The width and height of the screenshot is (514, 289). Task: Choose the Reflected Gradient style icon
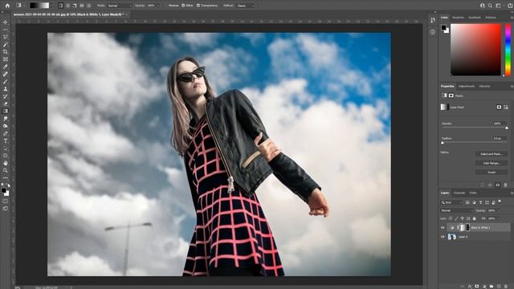point(82,6)
